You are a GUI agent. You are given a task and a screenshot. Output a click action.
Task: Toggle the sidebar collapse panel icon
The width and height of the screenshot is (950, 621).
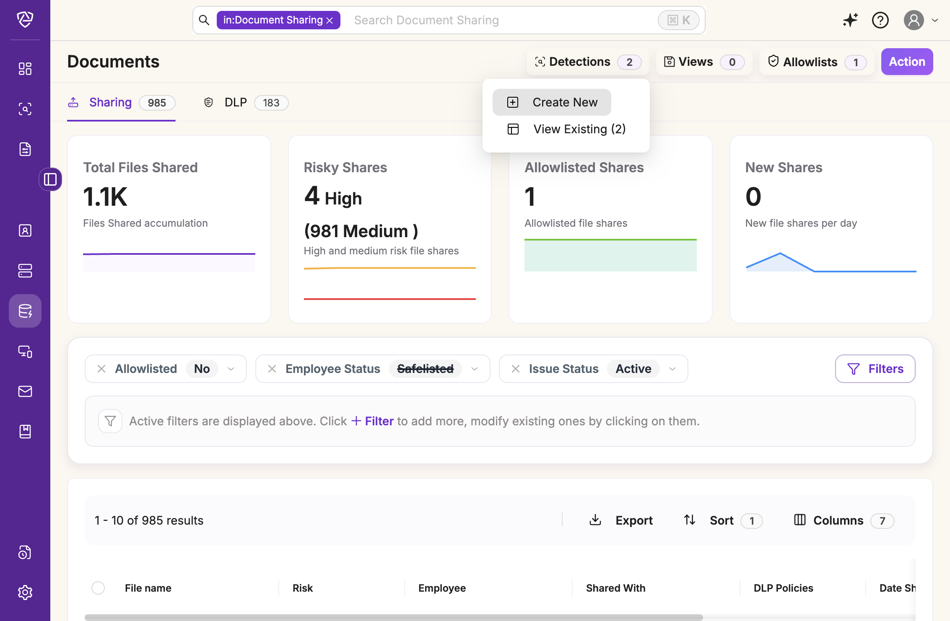pyautogui.click(x=50, y=179)
